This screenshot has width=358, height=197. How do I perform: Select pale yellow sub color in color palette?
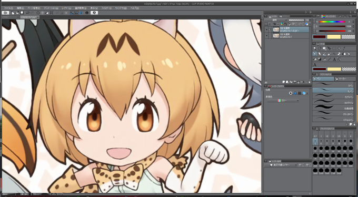pyautogui.click(x=334, y=37)
